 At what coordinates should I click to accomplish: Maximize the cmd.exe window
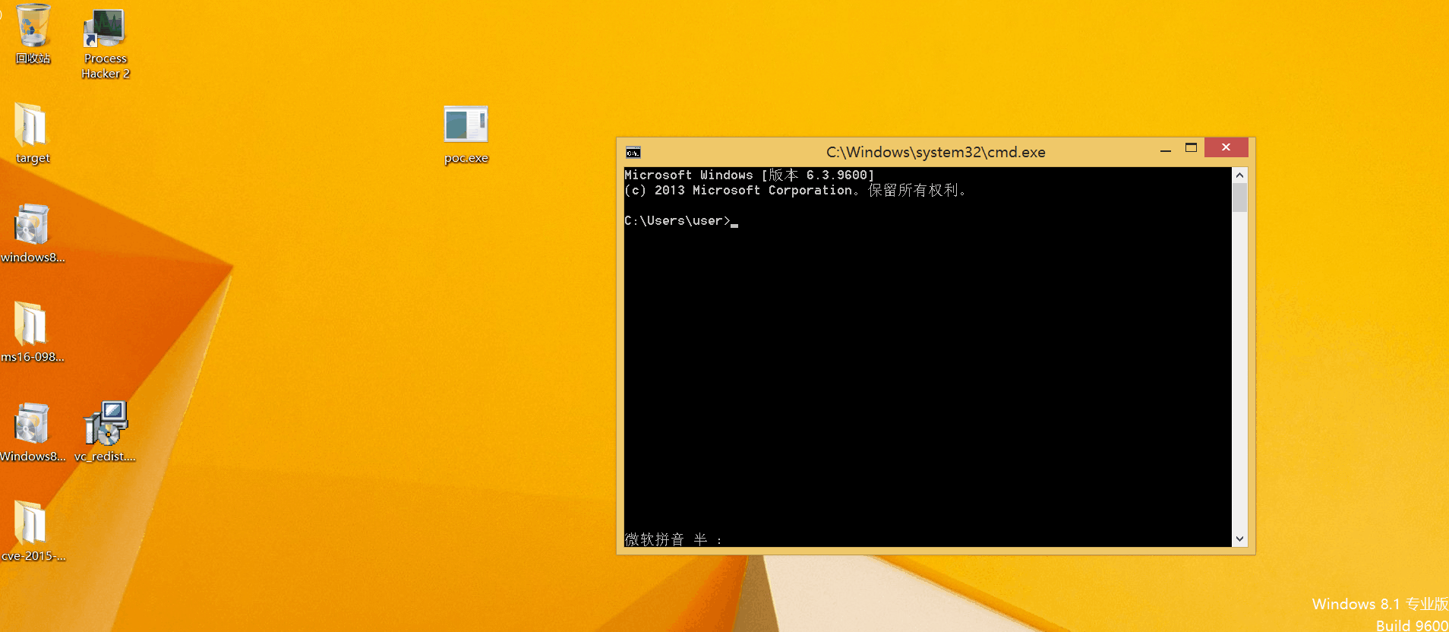click(1191, 148)
